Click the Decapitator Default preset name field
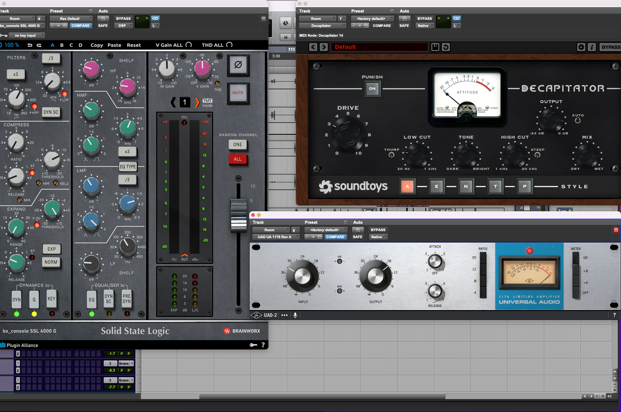Screen dimensions: 621x412 pyautogui.click(x=379, y=47)
